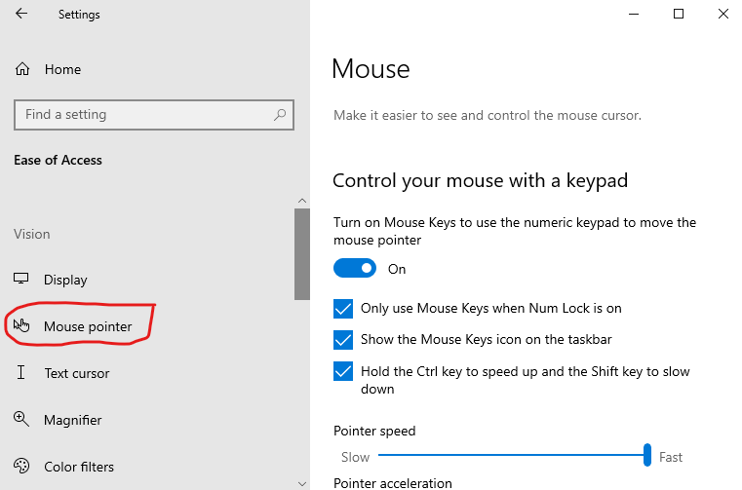
Task: Click the Home house icon
Action: click(21, 69)
